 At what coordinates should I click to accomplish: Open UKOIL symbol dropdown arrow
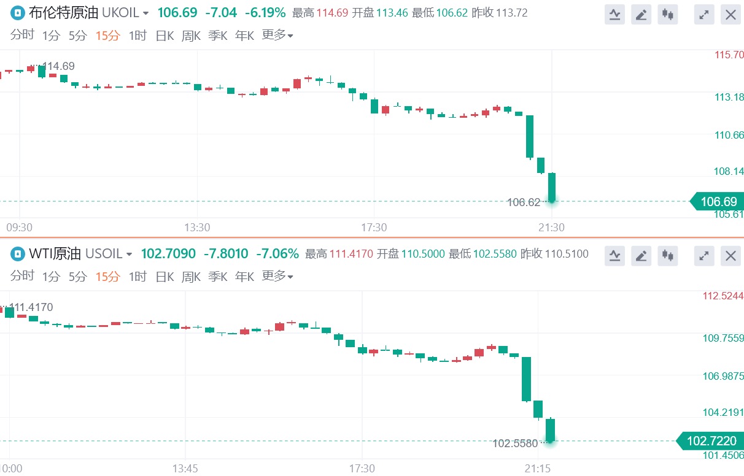click(145, 13)
